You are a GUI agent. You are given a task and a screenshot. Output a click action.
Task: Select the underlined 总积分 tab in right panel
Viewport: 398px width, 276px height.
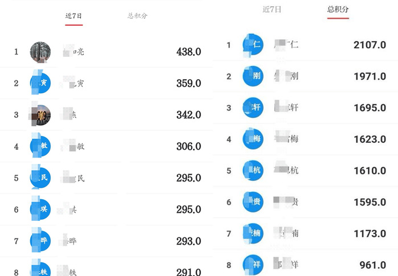338,10
